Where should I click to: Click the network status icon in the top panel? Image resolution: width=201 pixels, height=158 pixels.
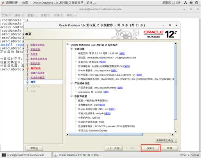point(186,3)
